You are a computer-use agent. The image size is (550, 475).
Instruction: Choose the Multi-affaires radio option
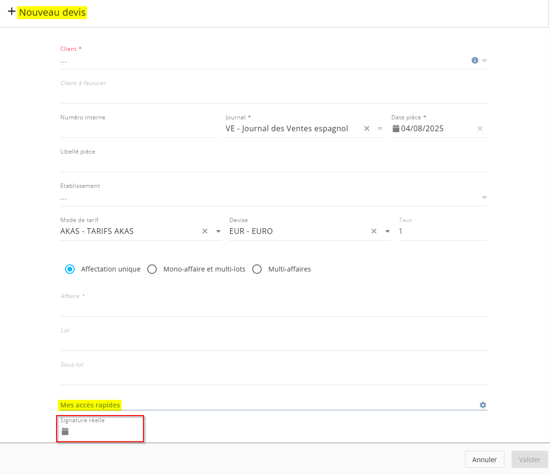[x=257, y=269]
